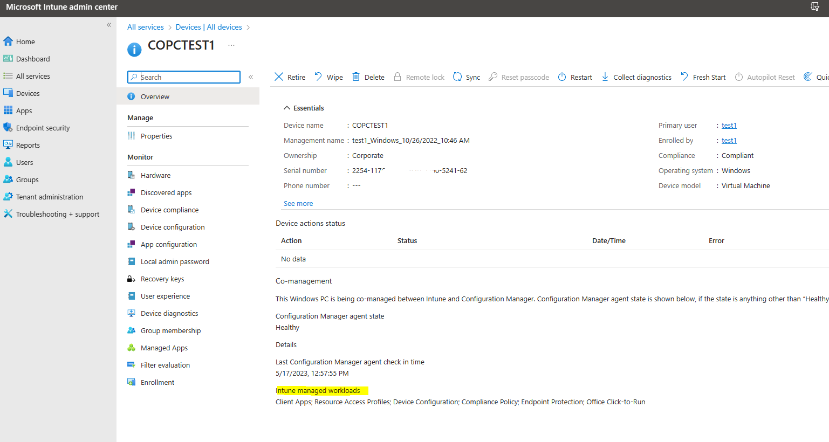Click the Action column header
829x442 pixels.
pos(291,240)
